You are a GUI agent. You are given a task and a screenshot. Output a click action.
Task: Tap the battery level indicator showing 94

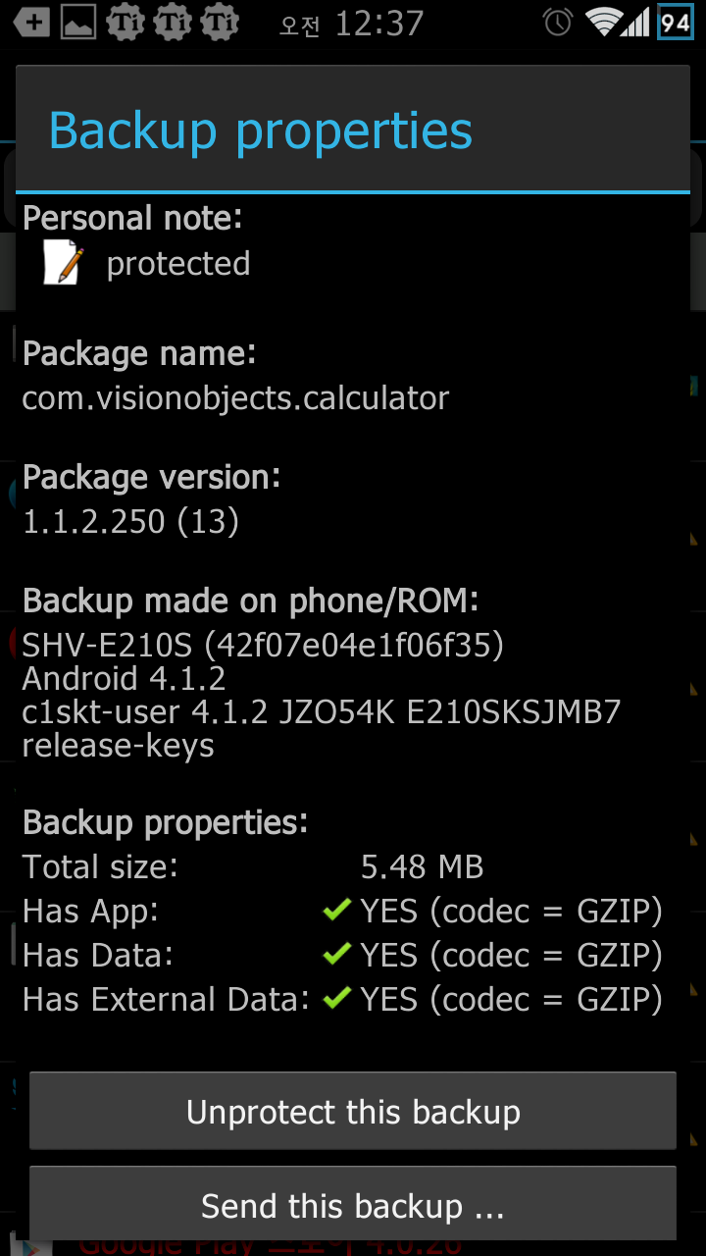click(x=676, y=23)
